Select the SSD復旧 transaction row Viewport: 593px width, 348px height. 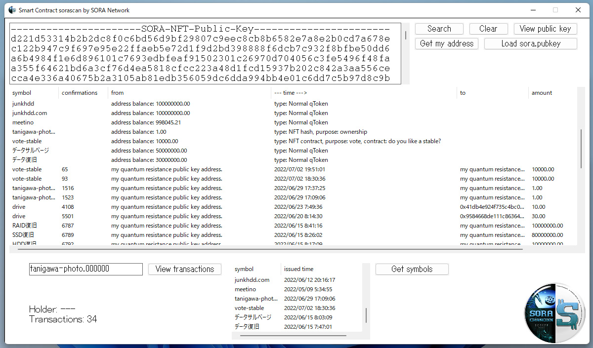[294, 235]
